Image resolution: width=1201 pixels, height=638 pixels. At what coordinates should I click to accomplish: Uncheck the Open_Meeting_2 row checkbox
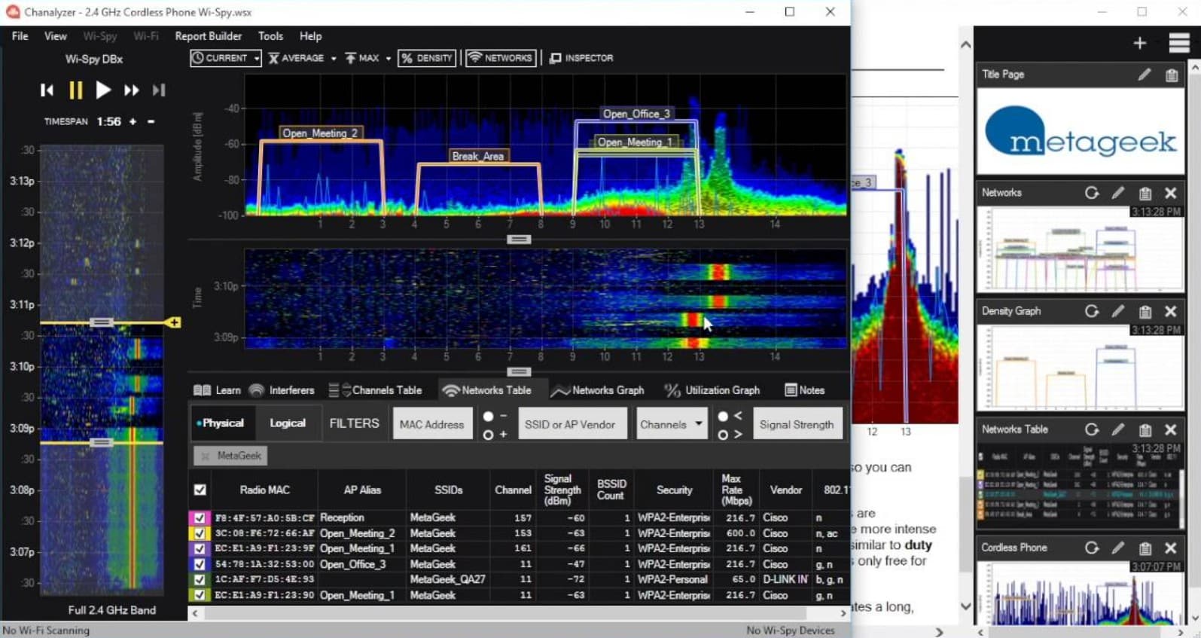[x=200, y=533]
